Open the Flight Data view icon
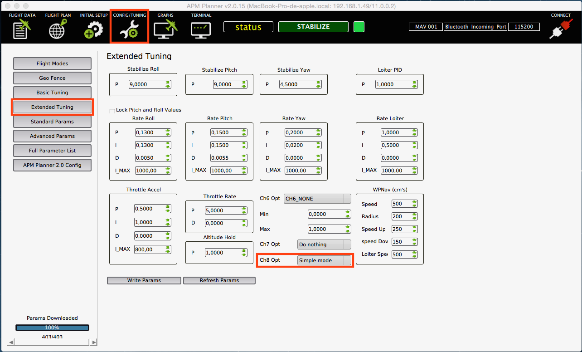This screenshot has height=352, width=582. tap(22, 30)
